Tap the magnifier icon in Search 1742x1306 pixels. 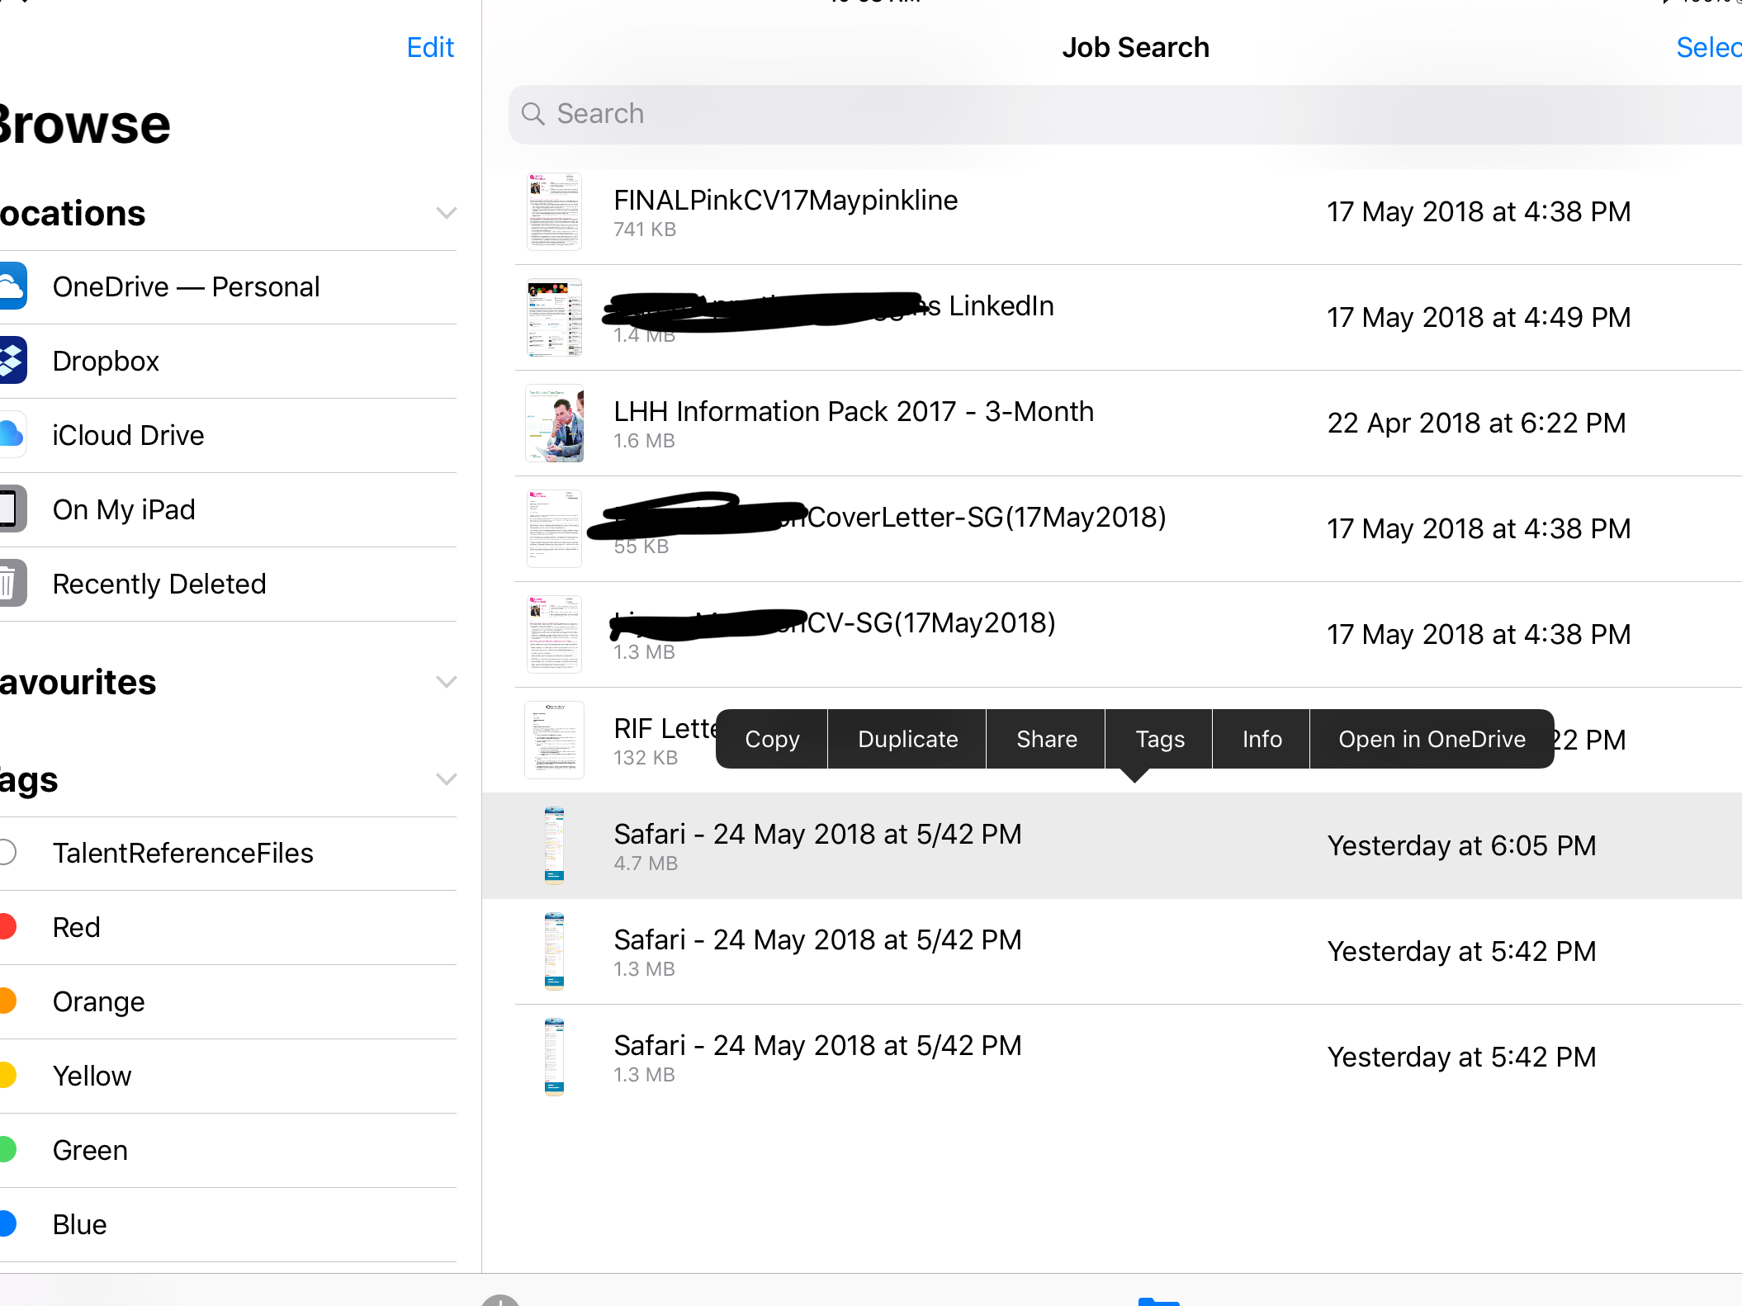533,114
